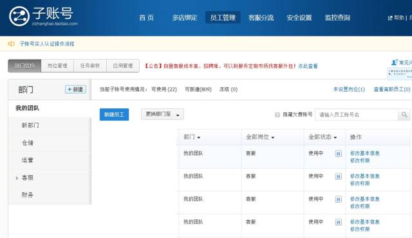Click the +新建 department button
Image resolution: width=412 pixels, height=238 pixels.
click(x=76, y=90)
